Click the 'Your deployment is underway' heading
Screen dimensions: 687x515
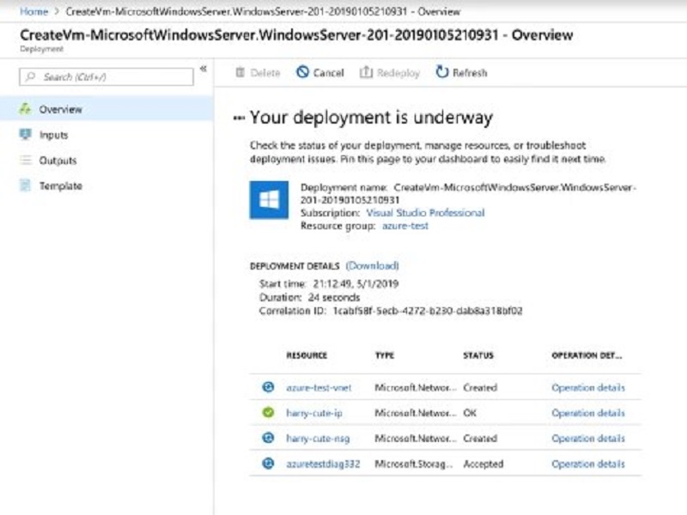point(371,118)
